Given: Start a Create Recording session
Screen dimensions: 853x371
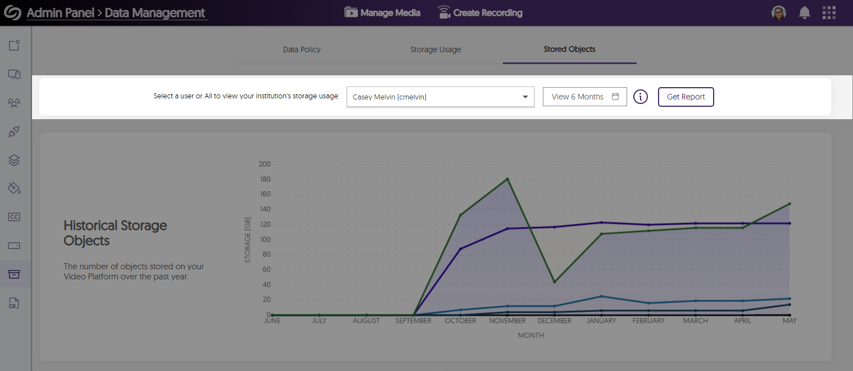Looking at the screenshot, I should [x=480, y=12].
